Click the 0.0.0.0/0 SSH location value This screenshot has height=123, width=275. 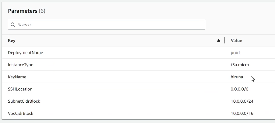(240, 89)
